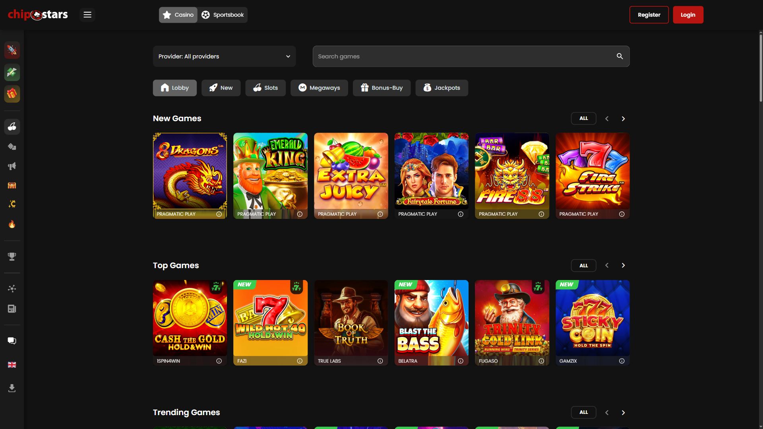
Task: Click the Login button
Action: (688, 15)
